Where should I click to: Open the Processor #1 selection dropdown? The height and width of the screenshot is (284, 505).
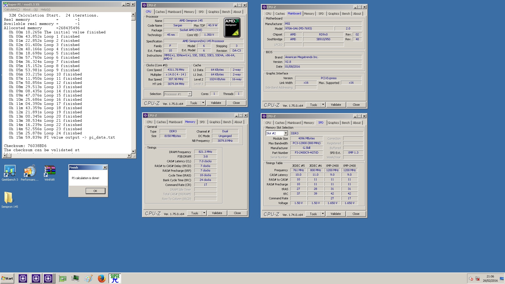click(190, 94)
